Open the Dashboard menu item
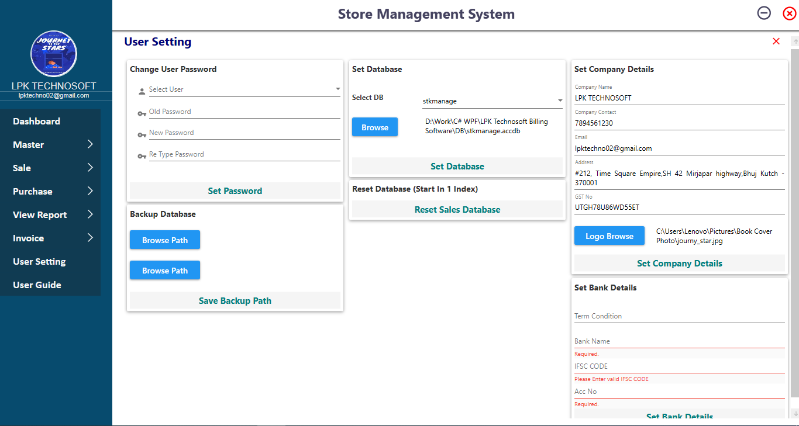 click(36, 122)
